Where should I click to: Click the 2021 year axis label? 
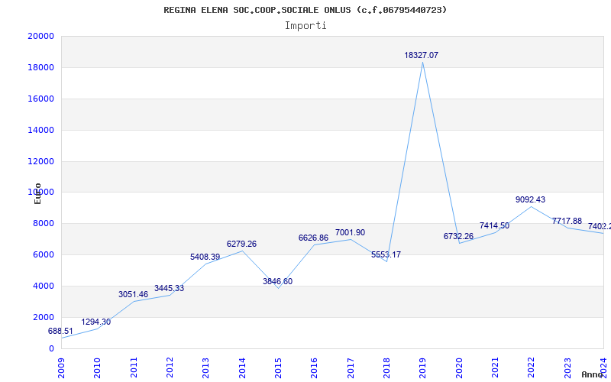(x=495, y=368)
